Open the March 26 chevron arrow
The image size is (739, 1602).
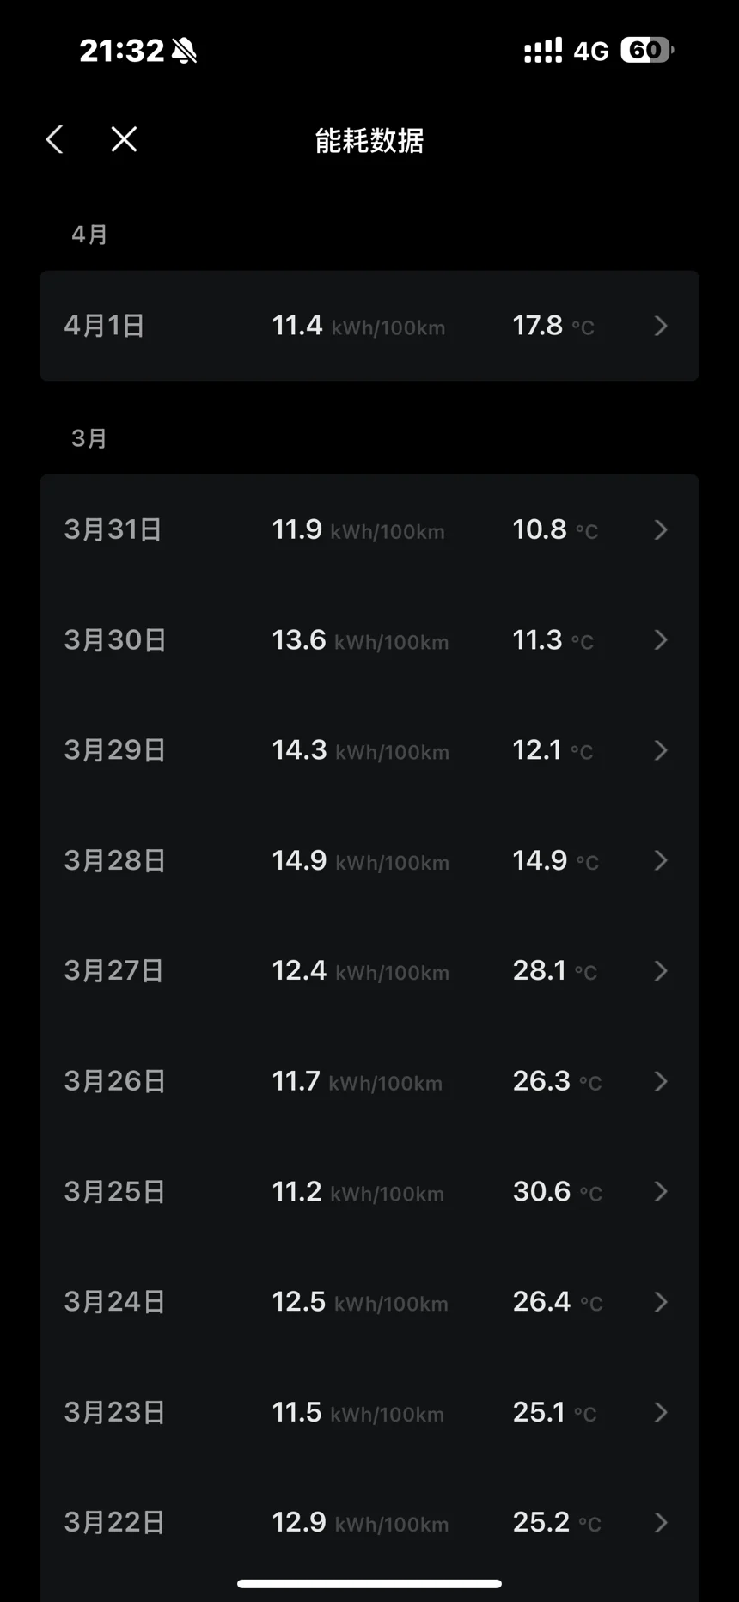point(660,1081)
